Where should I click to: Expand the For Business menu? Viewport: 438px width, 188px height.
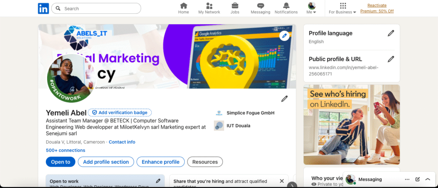click(342, 9)
